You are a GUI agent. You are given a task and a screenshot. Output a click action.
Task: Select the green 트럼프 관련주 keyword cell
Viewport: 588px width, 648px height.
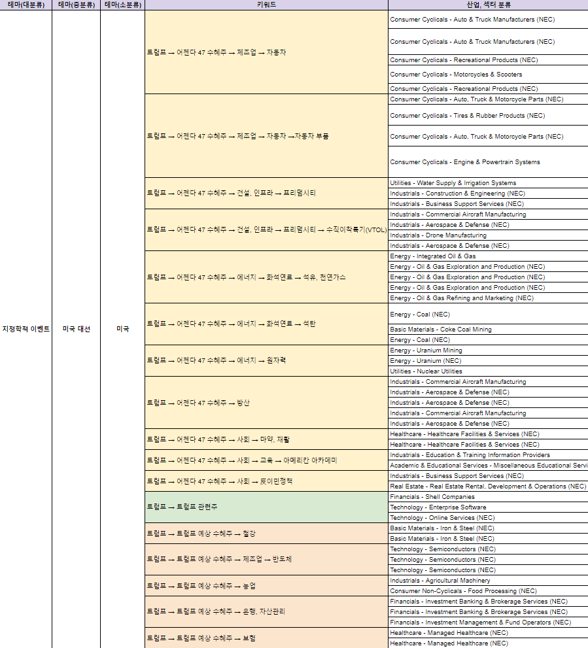tap(266, 507)
